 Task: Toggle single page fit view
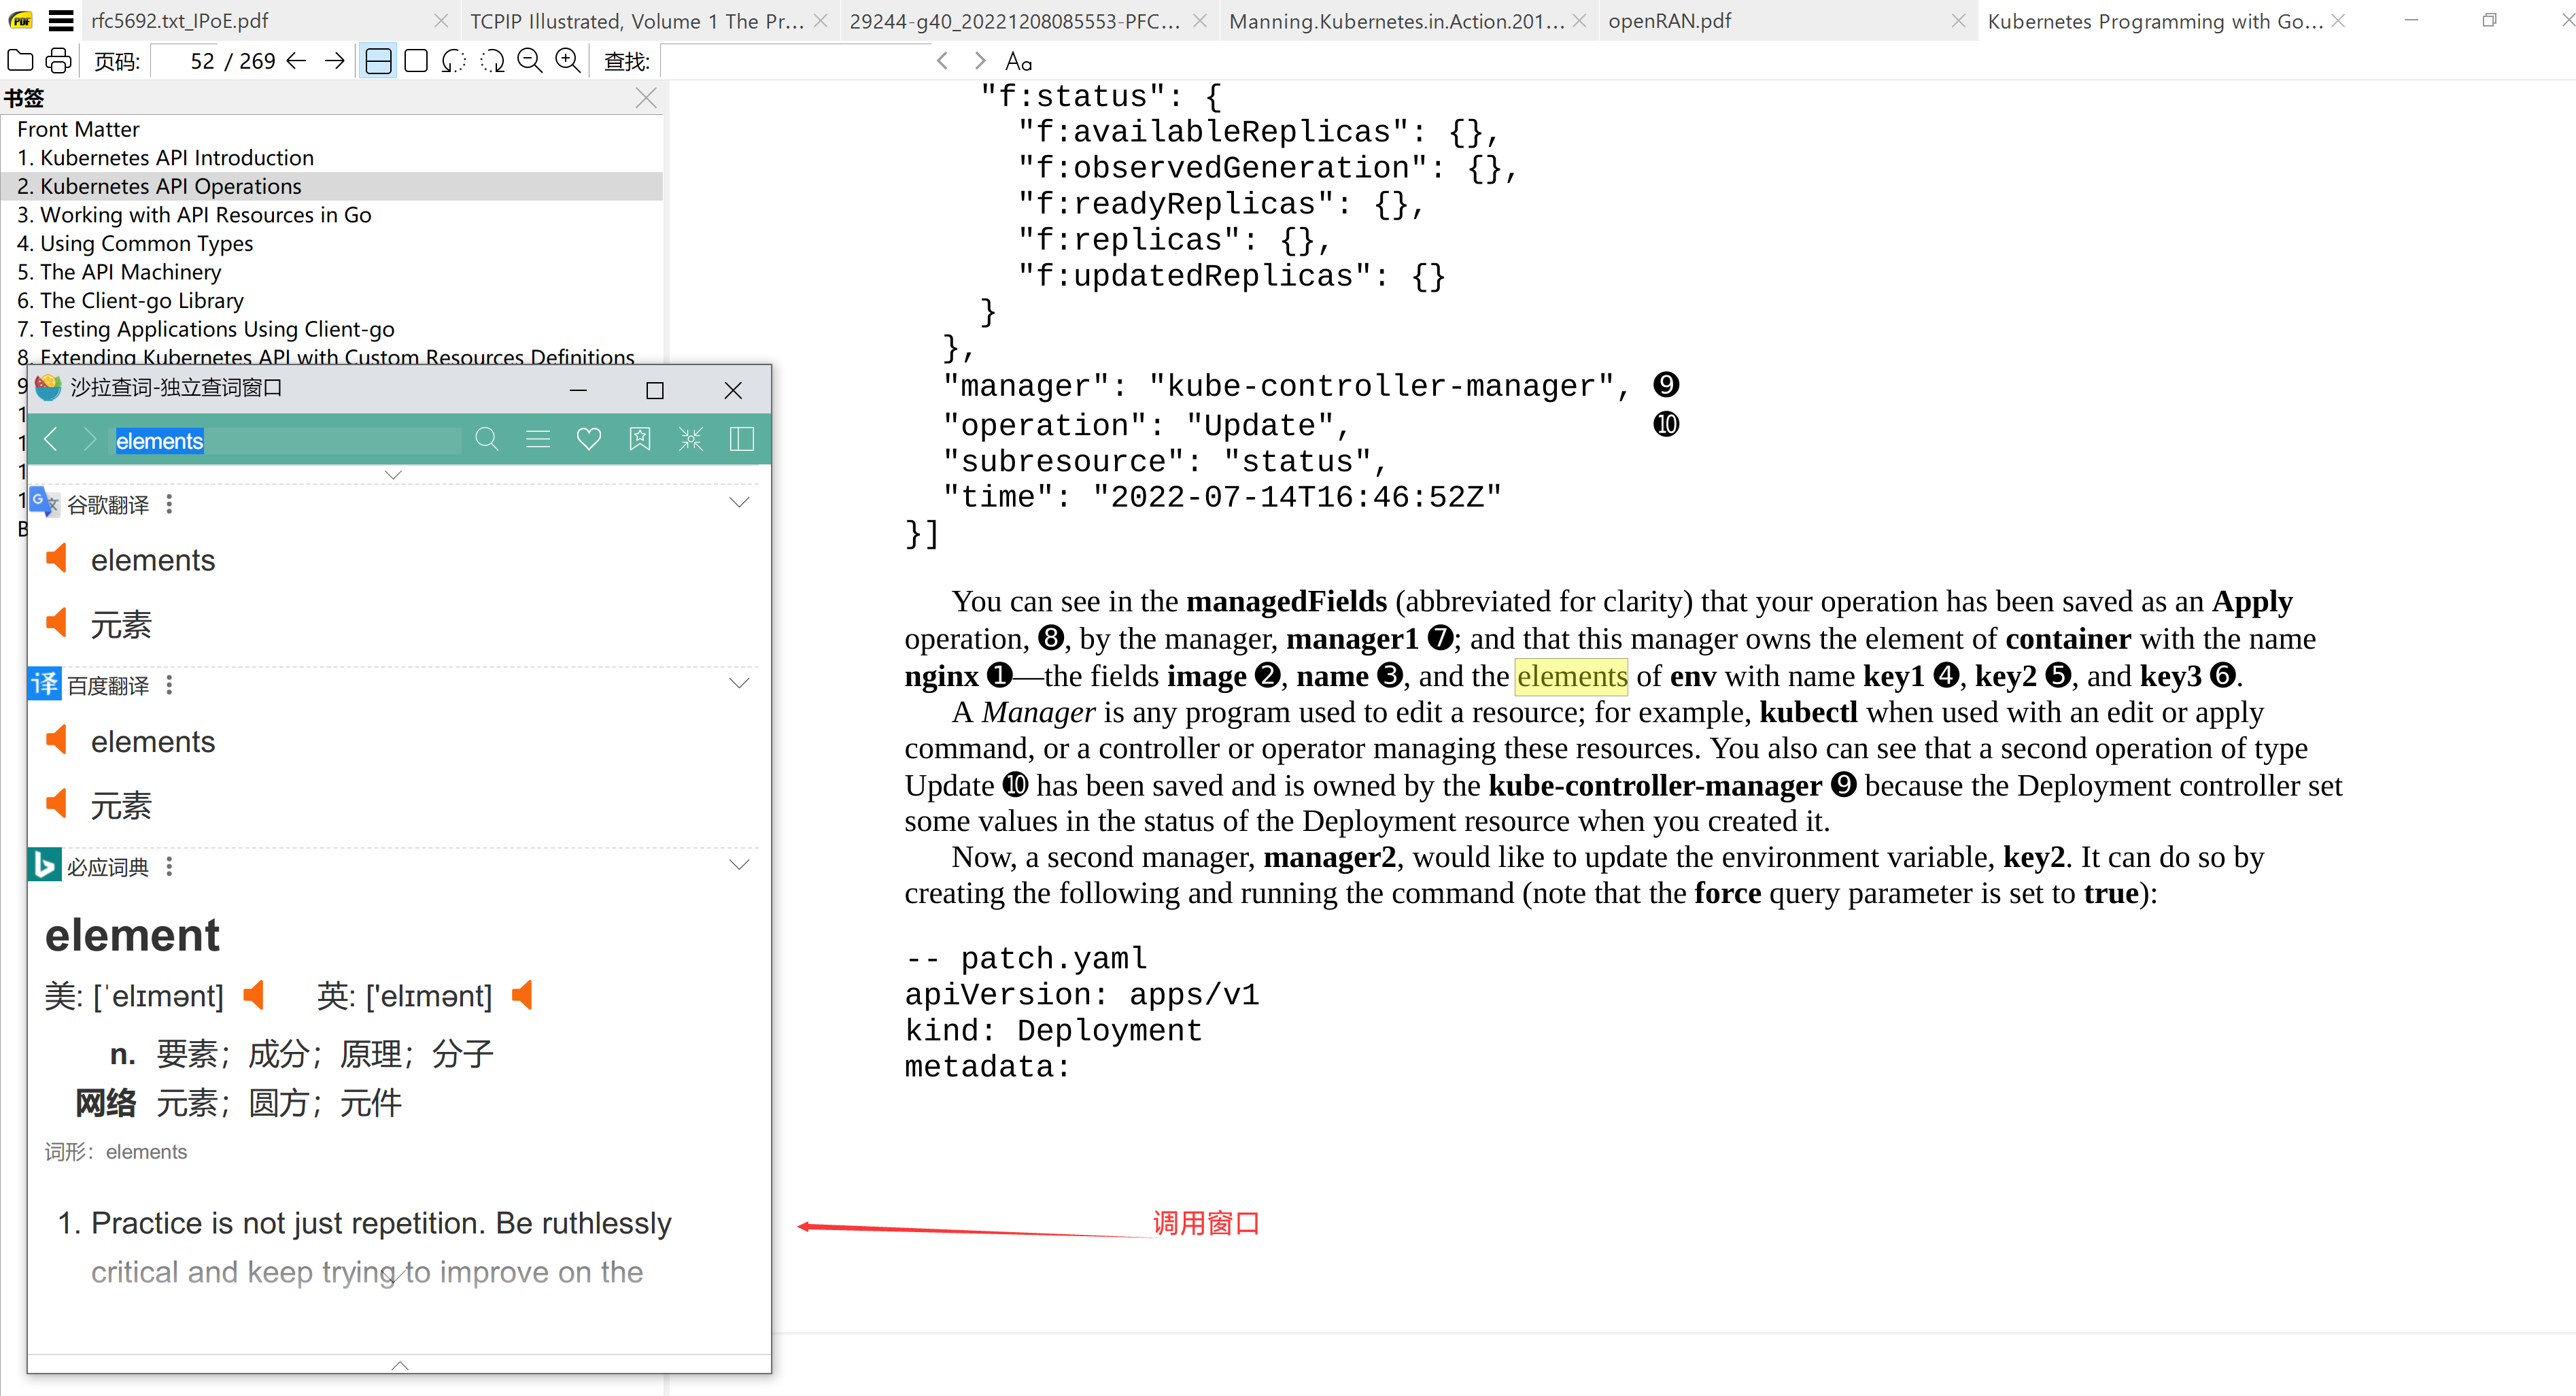[416, 61]
